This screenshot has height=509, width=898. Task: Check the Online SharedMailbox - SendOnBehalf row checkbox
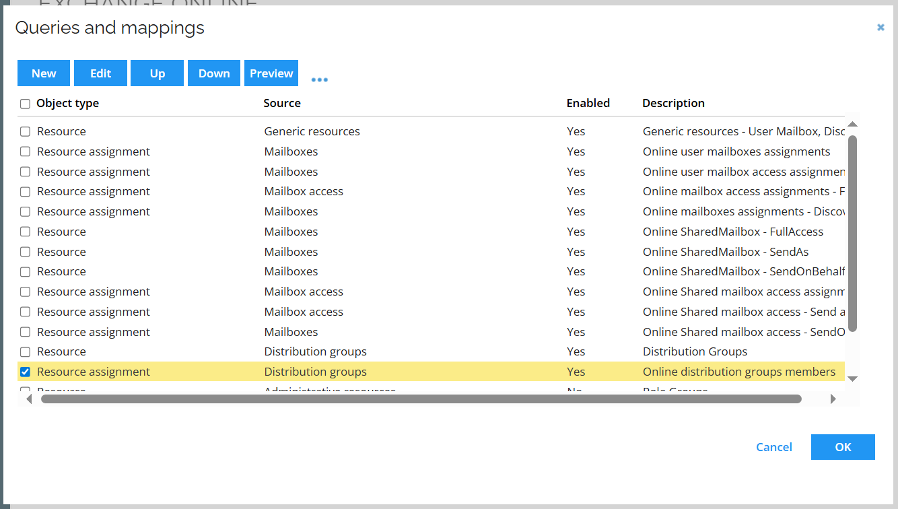pyautogui.click(x=25, y=271)
